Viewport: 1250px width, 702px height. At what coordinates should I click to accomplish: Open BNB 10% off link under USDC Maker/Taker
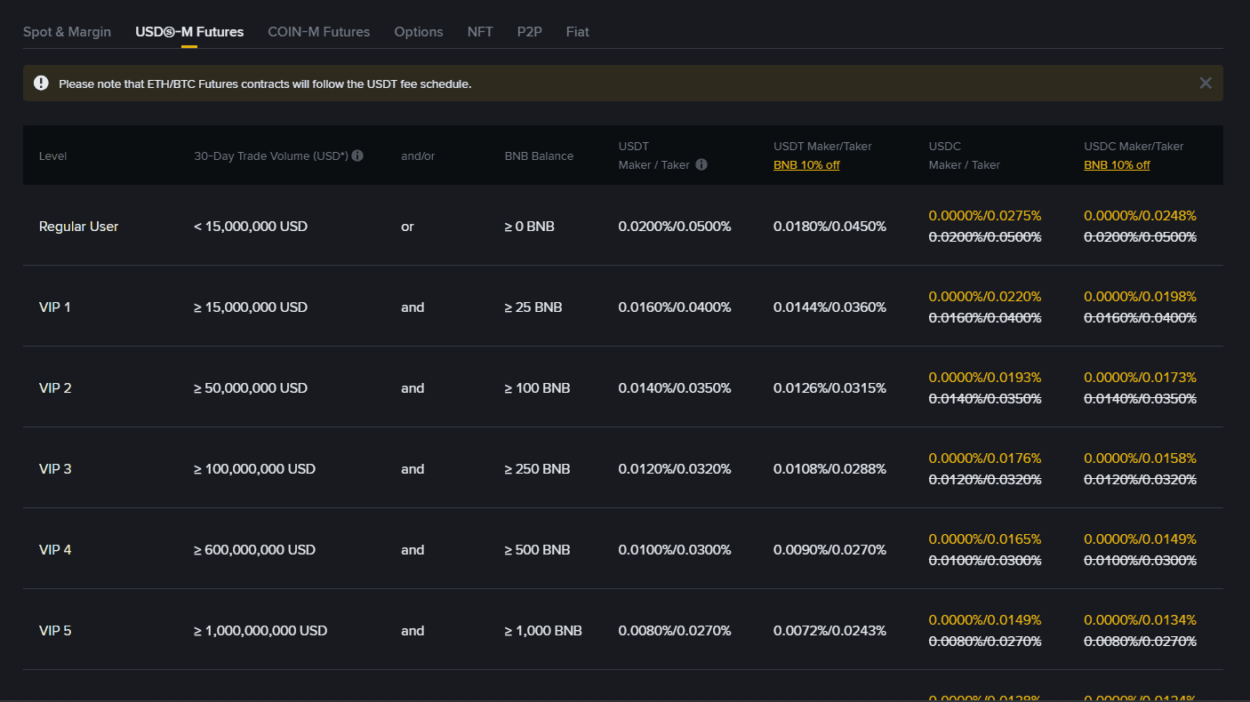coord(1117,165)
